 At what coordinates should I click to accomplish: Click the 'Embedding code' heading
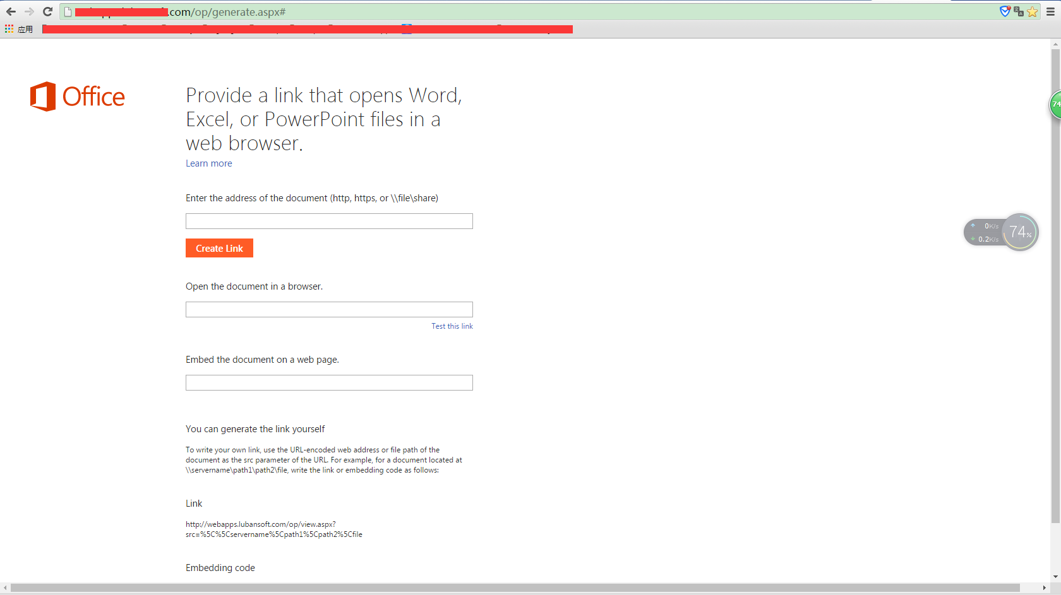pyautogui.click(x=220, y=568)
